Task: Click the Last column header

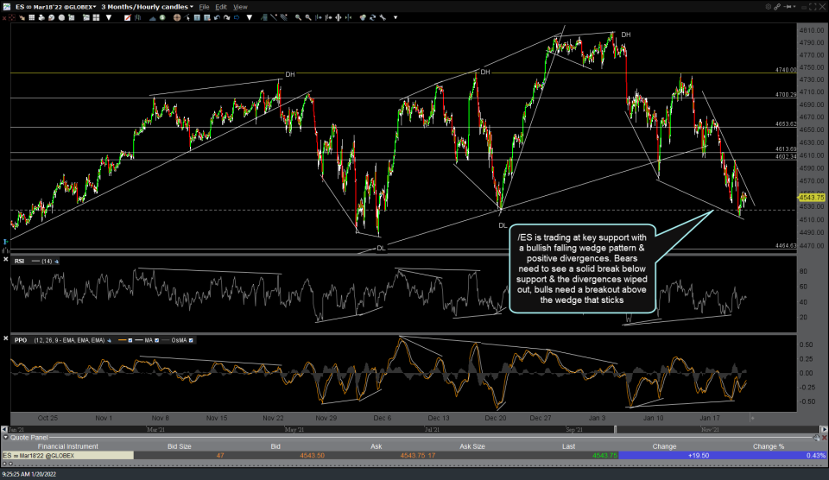Action: pos(568,446)
